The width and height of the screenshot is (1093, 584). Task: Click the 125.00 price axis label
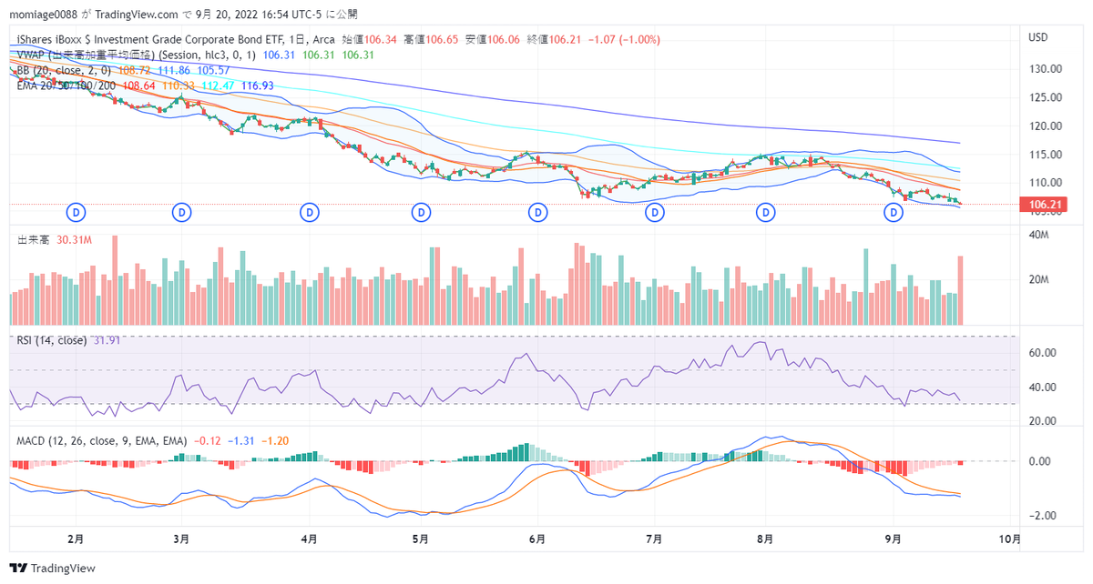click(1046, 97)
